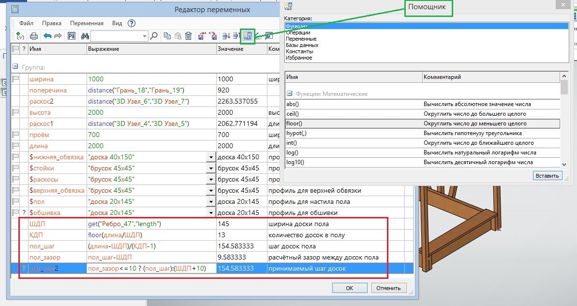The width and height of the screenshot is (577, 306).
Task: Click the Значение column header
Action: point(242,48)
